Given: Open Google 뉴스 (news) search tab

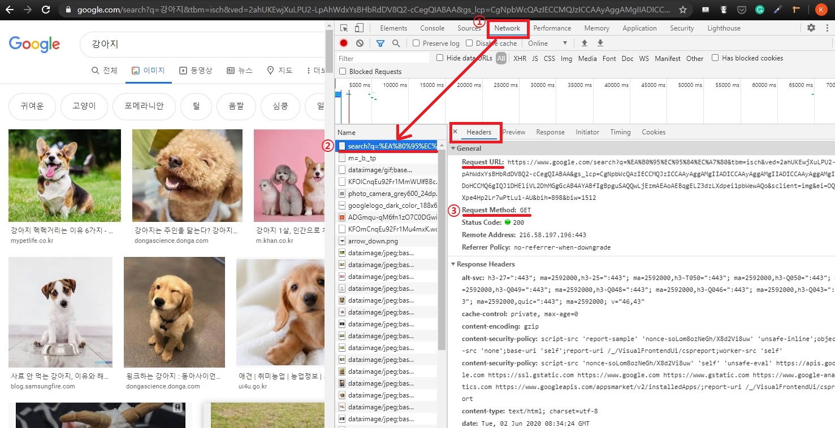Looking at the screenshot, I should (240, 71).
